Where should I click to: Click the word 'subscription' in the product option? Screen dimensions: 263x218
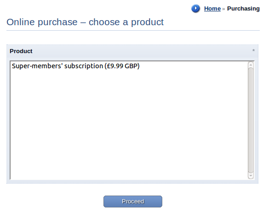tap(84, 66)
